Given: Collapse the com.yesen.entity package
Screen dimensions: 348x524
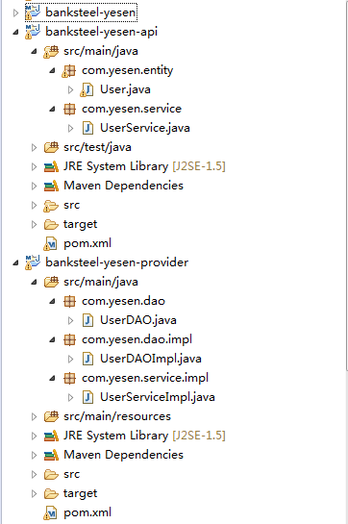Looking at the screenshot, I should (x=52, y=70).
